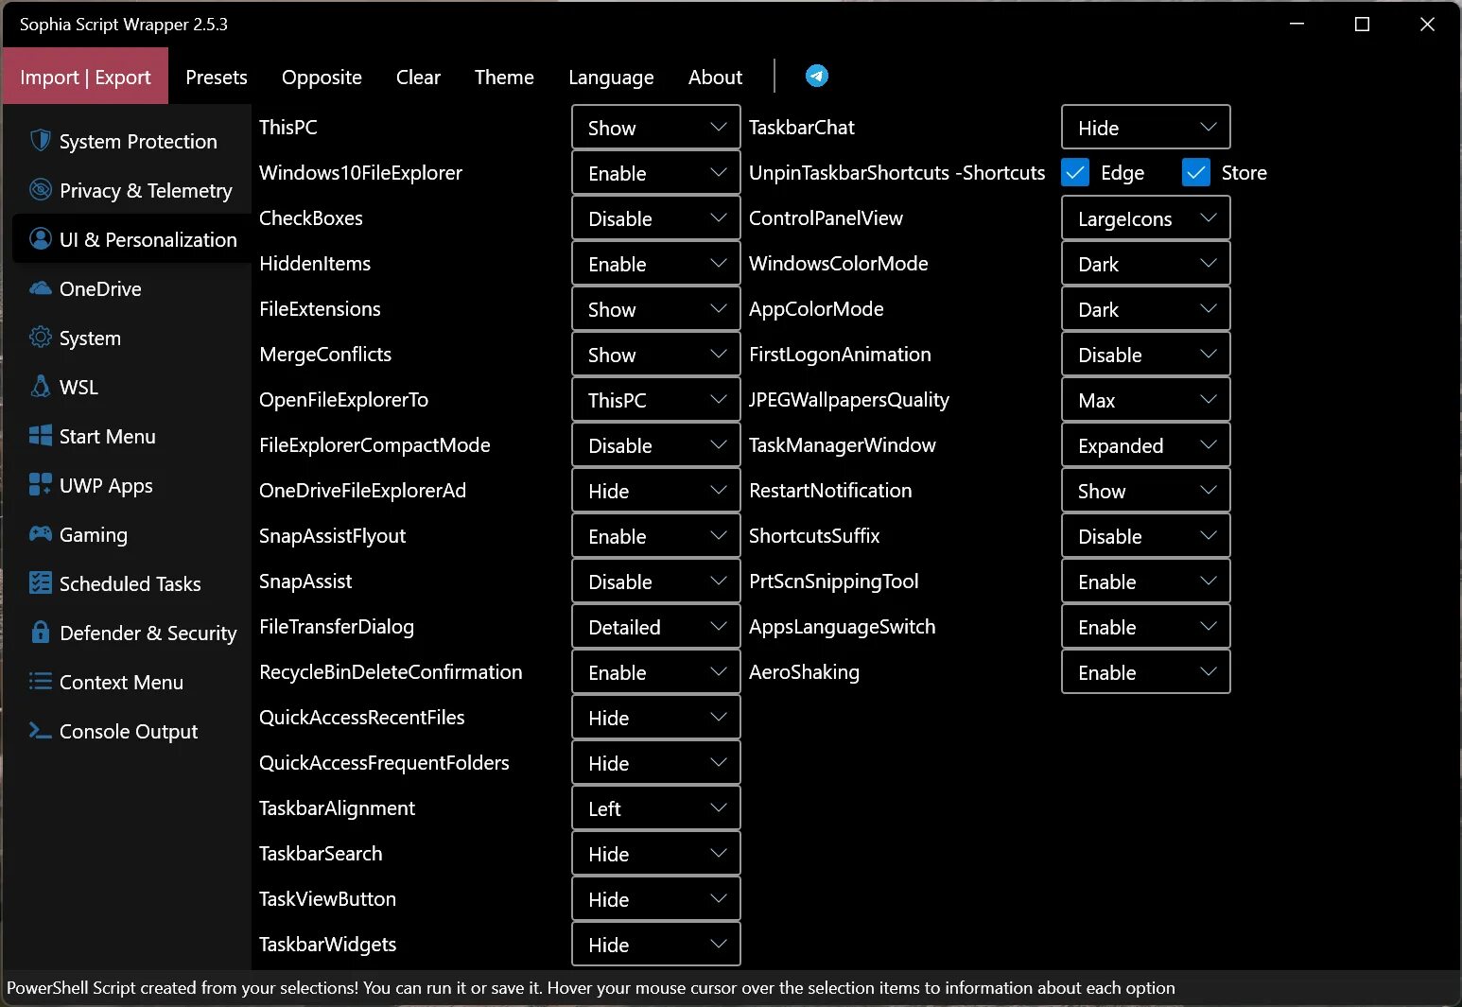Image resolution: width=1462 pixels, height=1007 pixels.
Task: Open the AppColorMode Dark dropdown
Action: pos(1145,308)
